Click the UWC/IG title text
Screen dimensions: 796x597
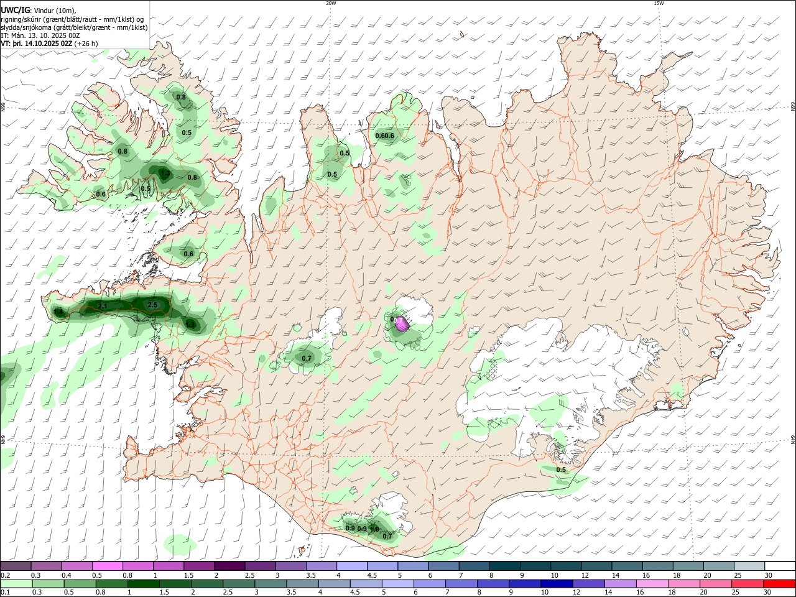[x=15, y=10]
